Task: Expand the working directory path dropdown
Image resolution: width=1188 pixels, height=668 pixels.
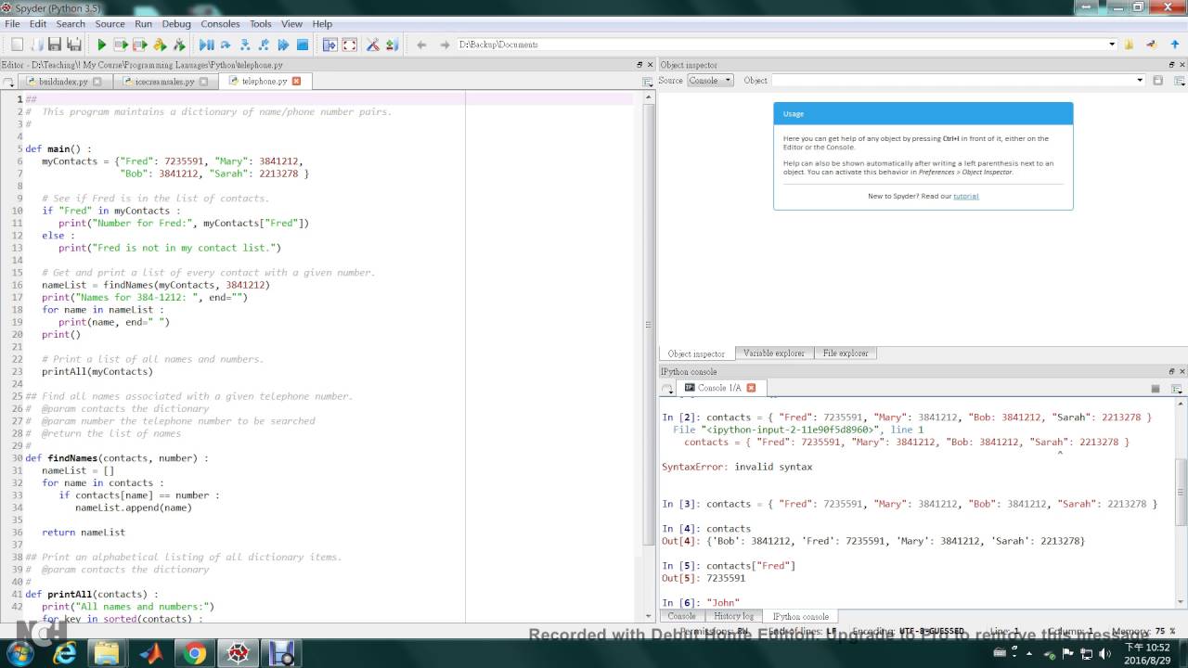Action: (1112, 45)
